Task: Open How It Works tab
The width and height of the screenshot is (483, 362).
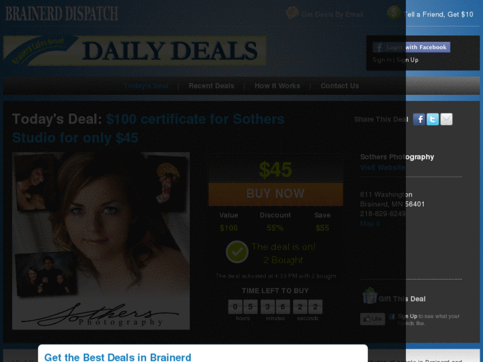Action: tap(277, 86)
